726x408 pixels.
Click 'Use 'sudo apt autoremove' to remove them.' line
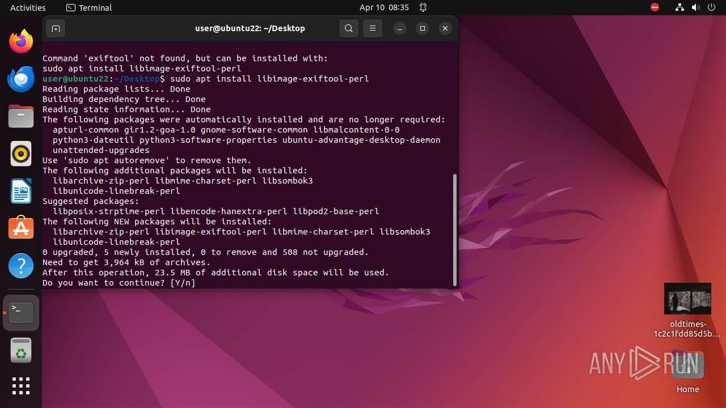coord(147,160)
